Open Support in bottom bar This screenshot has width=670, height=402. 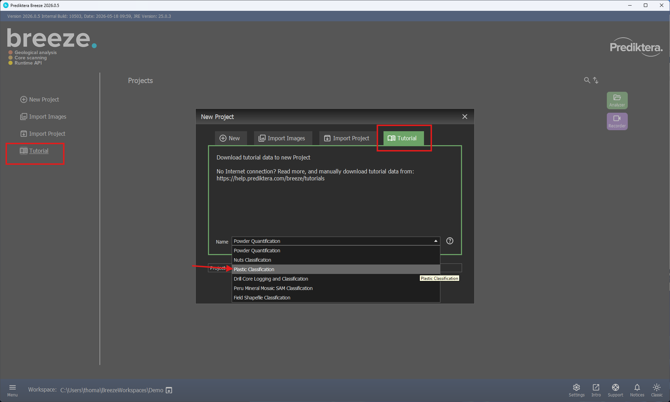615,390
